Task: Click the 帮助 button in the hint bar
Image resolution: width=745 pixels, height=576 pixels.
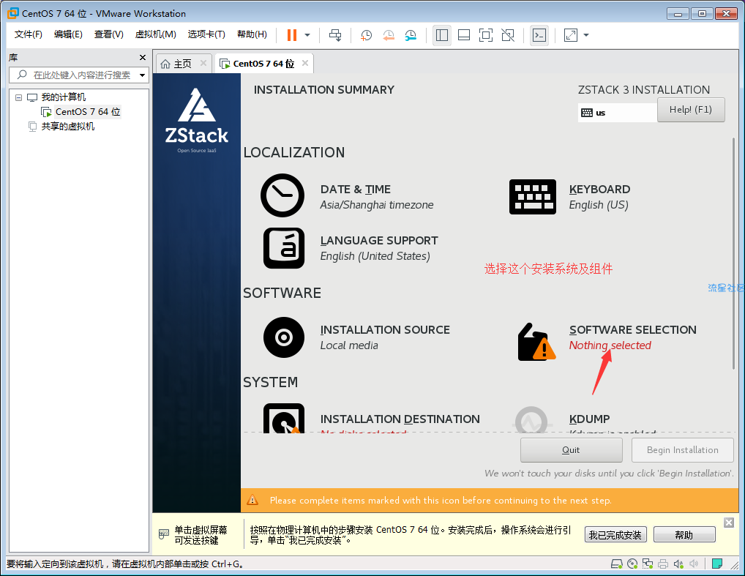Action: point(684,535)
